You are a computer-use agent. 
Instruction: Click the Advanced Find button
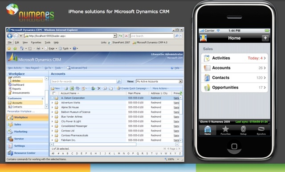(x=77, y=68)
